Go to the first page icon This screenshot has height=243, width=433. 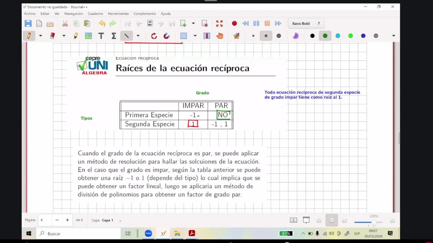coord(128,23)
